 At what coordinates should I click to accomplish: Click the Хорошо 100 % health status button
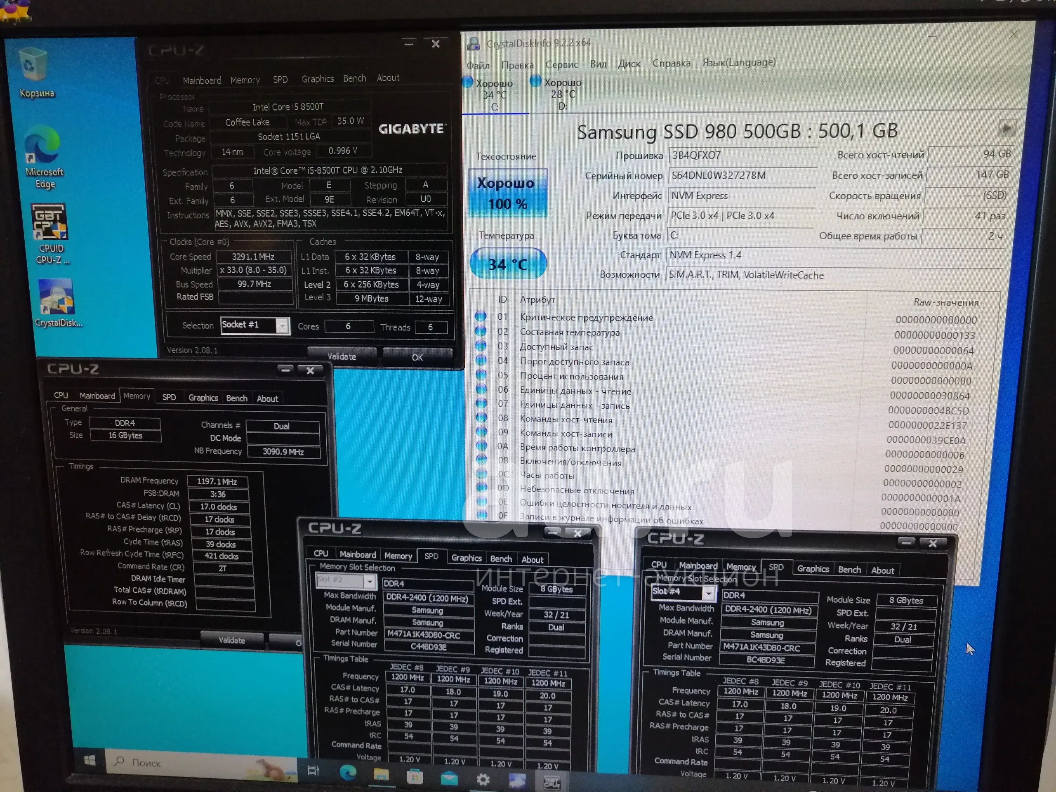(x=507, y=193)
